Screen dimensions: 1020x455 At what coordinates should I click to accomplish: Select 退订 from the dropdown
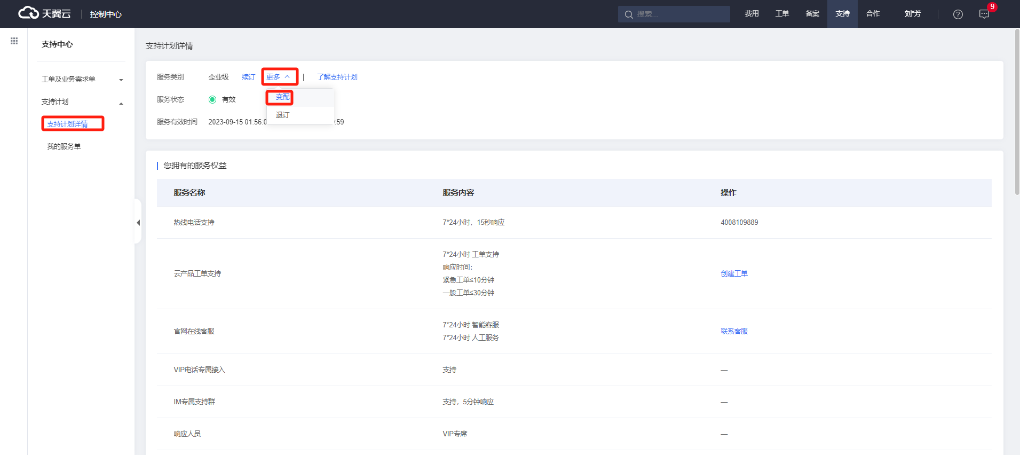coord(282,115)
